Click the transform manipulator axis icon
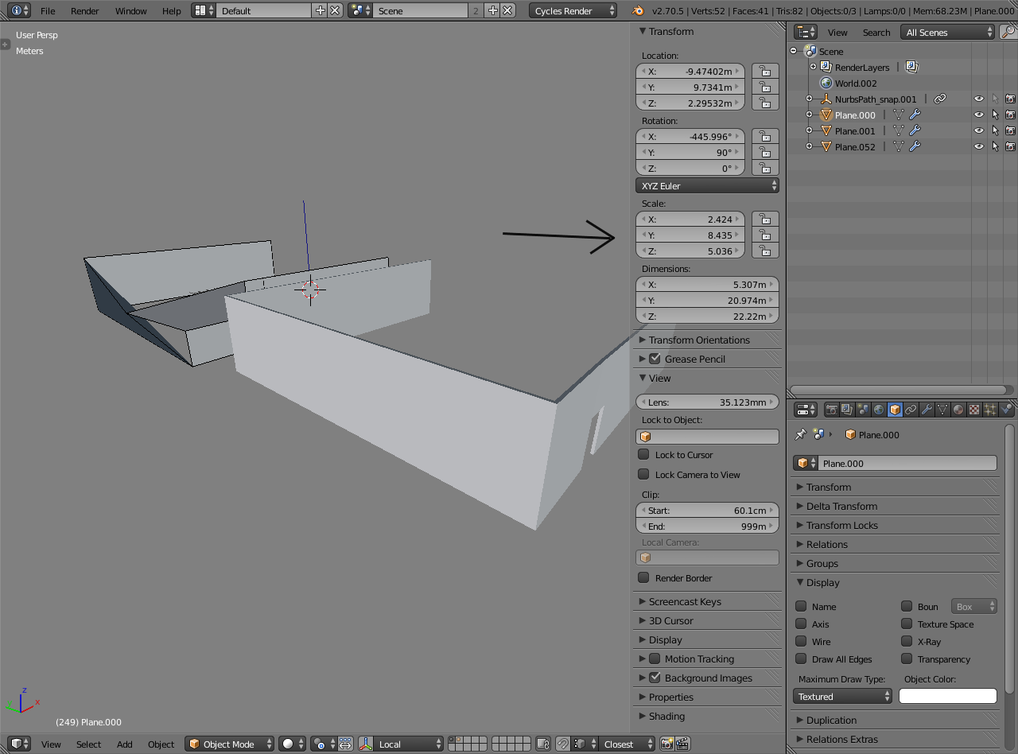The width and height of the screenshot is (1018, 754). click(x=366, y=744)
